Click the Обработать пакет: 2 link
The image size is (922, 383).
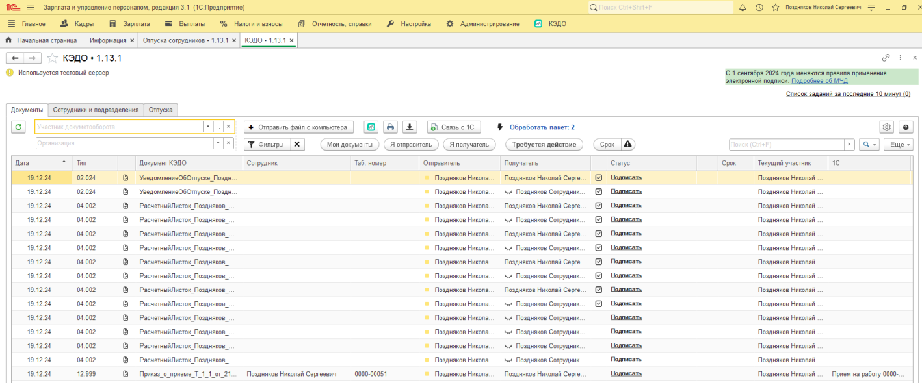click(x=542, y=127)
